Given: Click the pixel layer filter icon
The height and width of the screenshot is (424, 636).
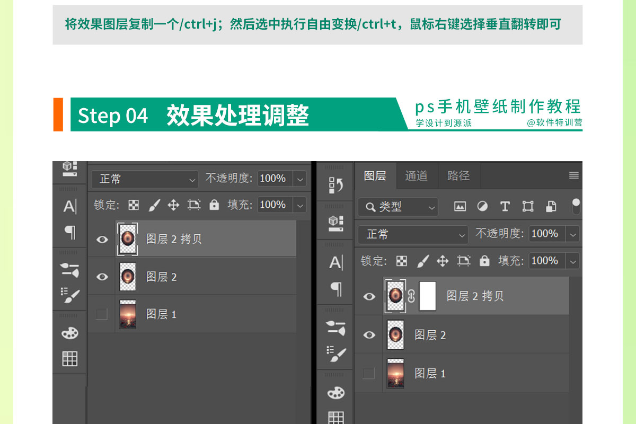Looking at the screenshot, I should (460, 207).
